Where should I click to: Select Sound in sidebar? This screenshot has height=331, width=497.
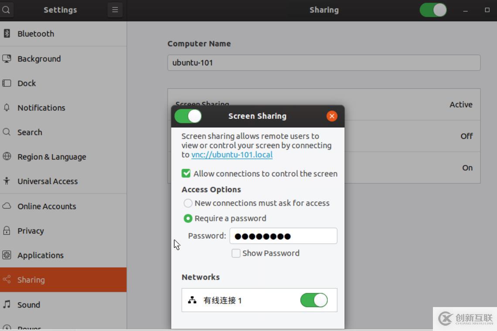(x=63, y=305)
